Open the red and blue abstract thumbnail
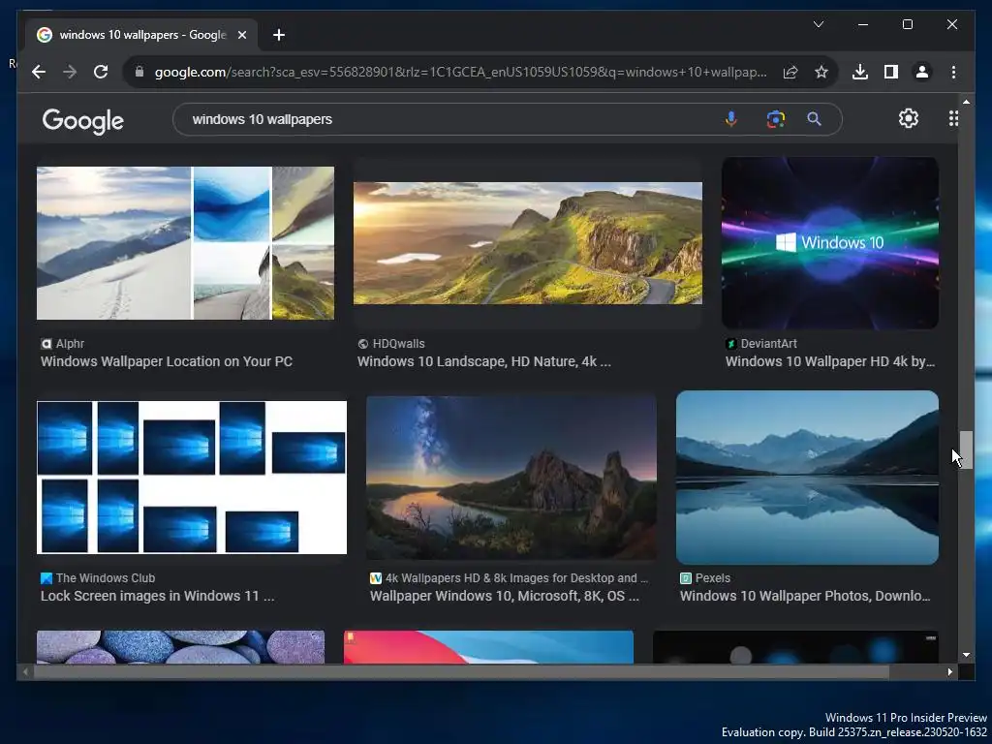The height and width of the screenshot is (744, 992). tap(488, 646)
